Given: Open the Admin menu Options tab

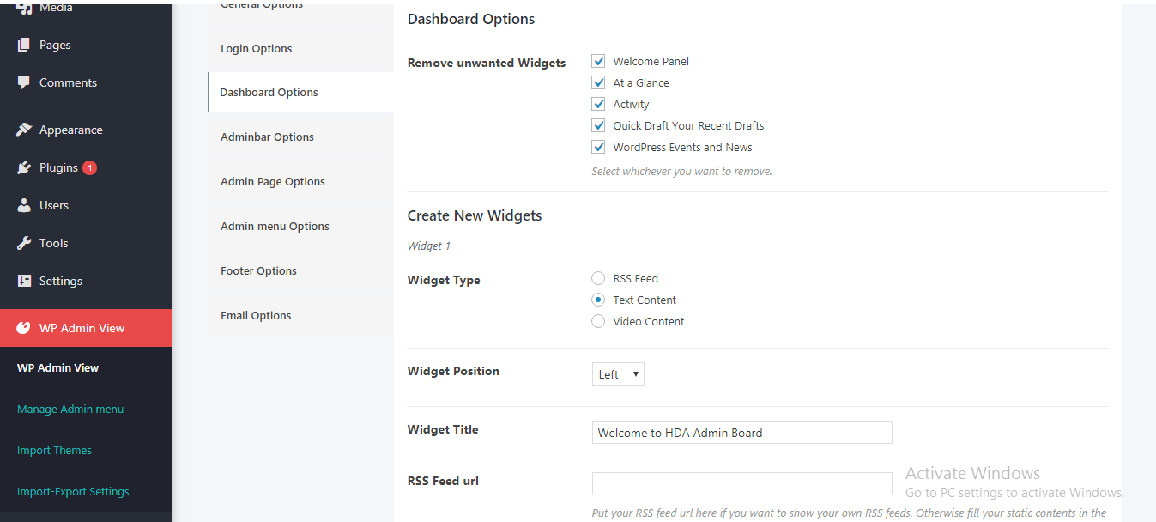Looking at the screenshot, I should point(300,227).
